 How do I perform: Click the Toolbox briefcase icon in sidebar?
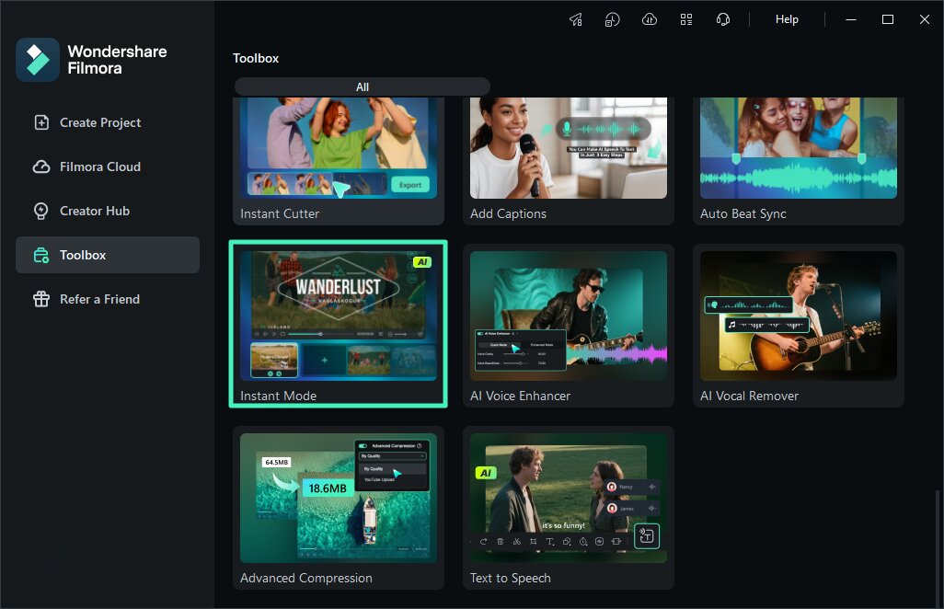pyautogui.click(x=40, y=255)
